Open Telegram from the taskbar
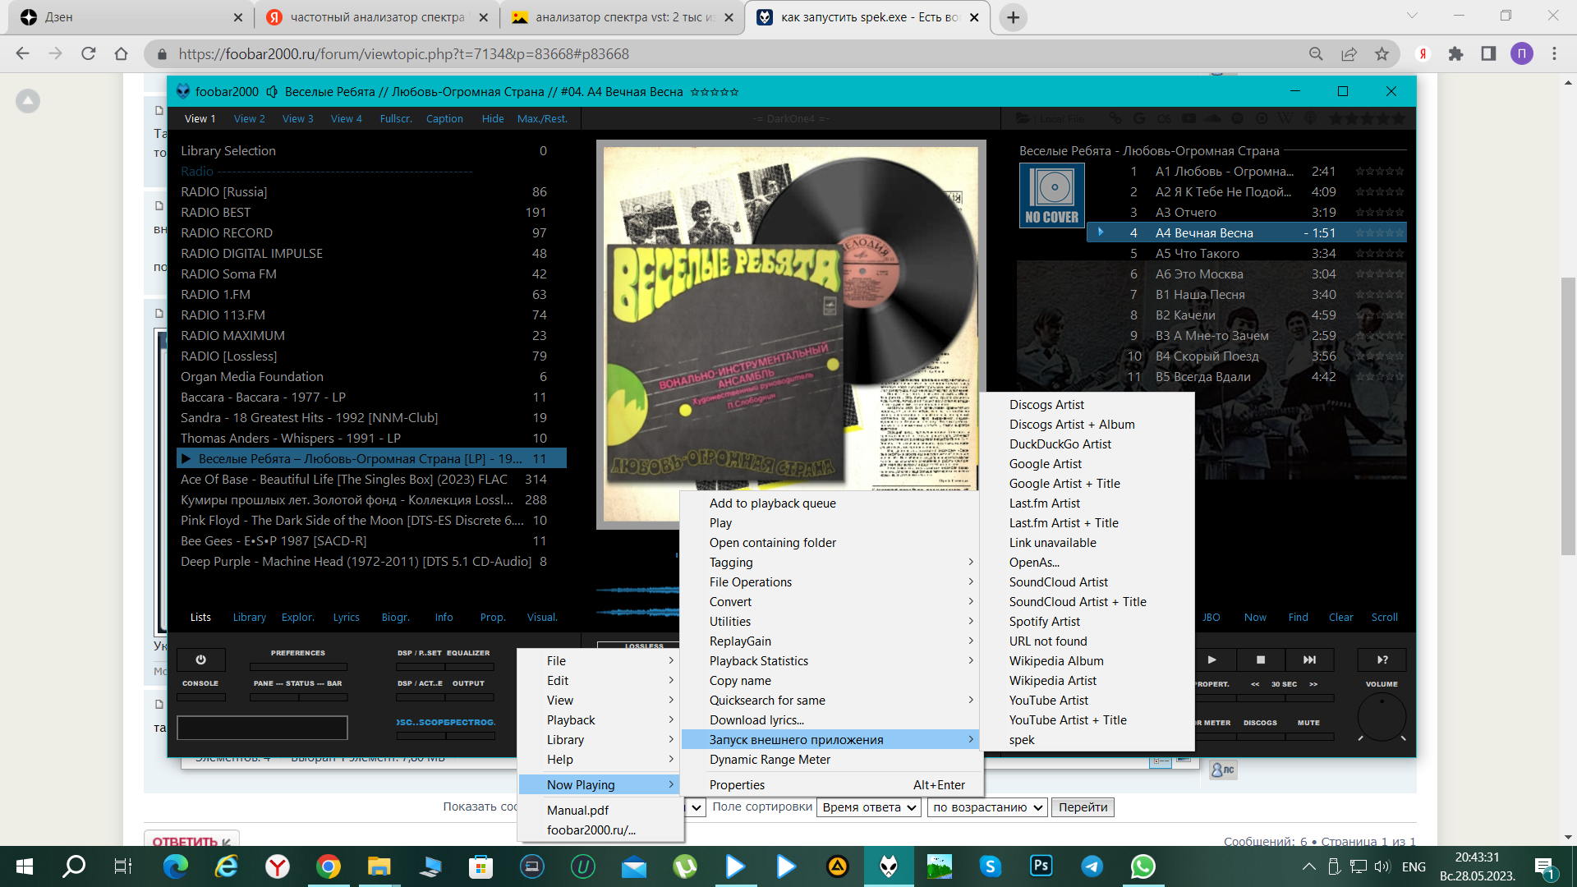 click(1092, 866)
